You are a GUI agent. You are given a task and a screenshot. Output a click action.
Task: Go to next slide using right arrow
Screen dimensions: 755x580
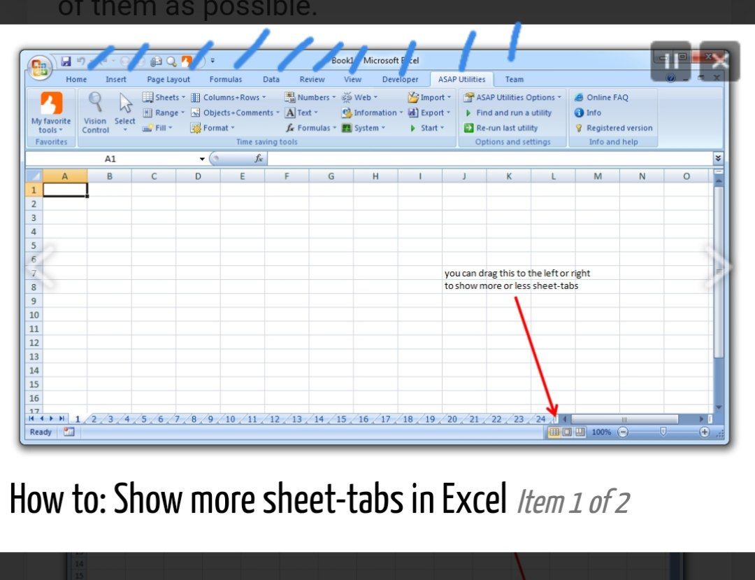point(719,267)
